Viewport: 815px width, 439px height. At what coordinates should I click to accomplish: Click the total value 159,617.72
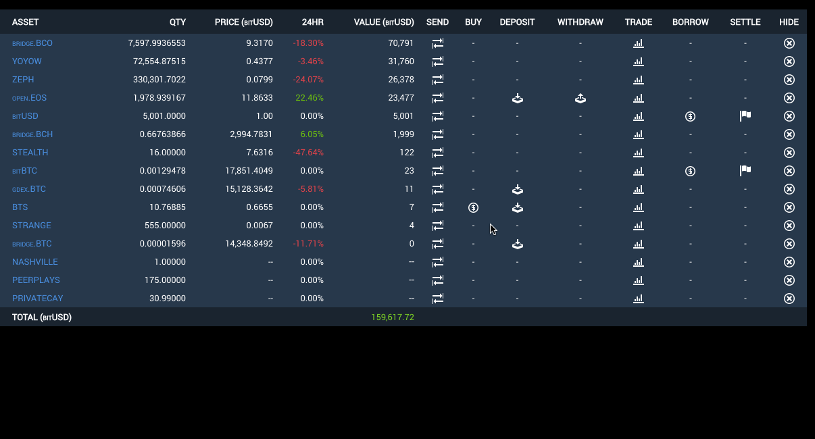393,317
